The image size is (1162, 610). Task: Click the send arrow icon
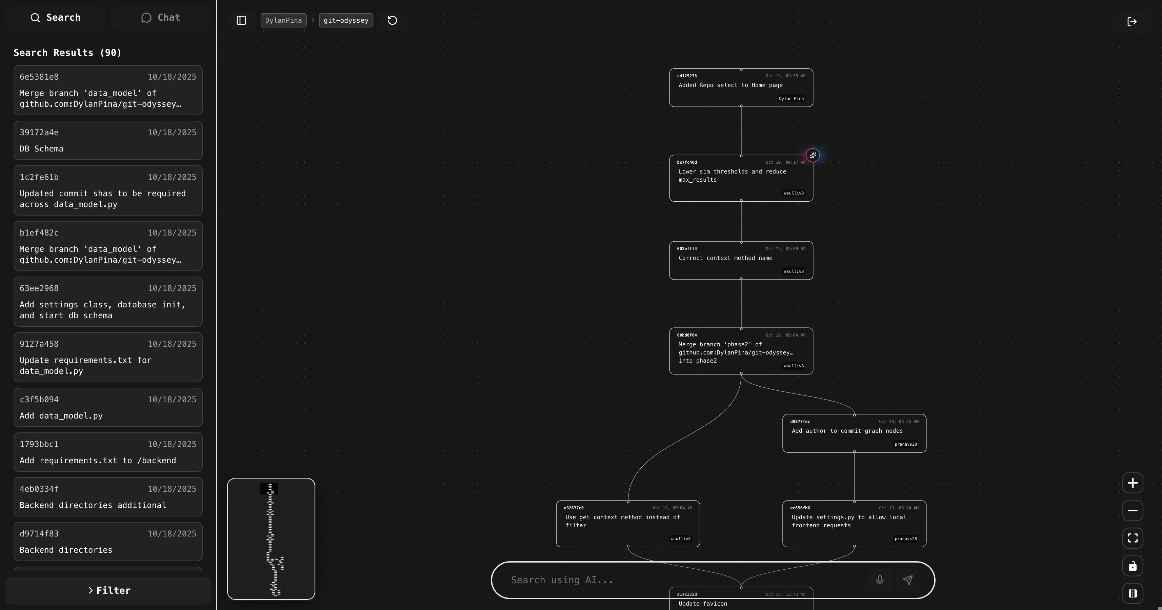point(907,580)
